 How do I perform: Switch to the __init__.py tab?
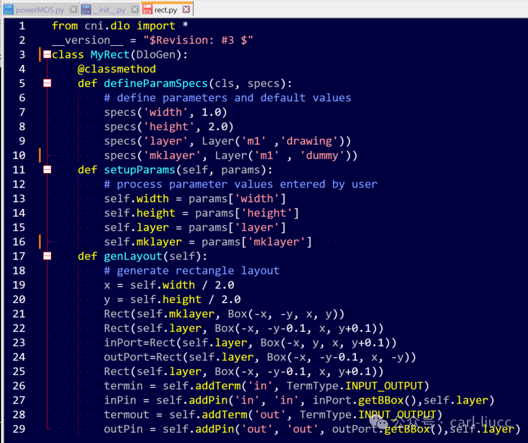pos(109,10)
